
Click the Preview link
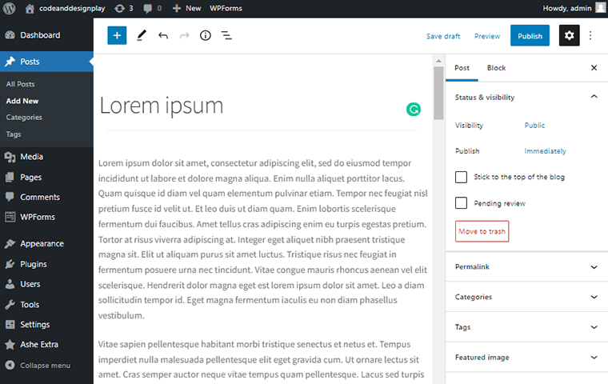pyautogui.click(x=487, y=36)
